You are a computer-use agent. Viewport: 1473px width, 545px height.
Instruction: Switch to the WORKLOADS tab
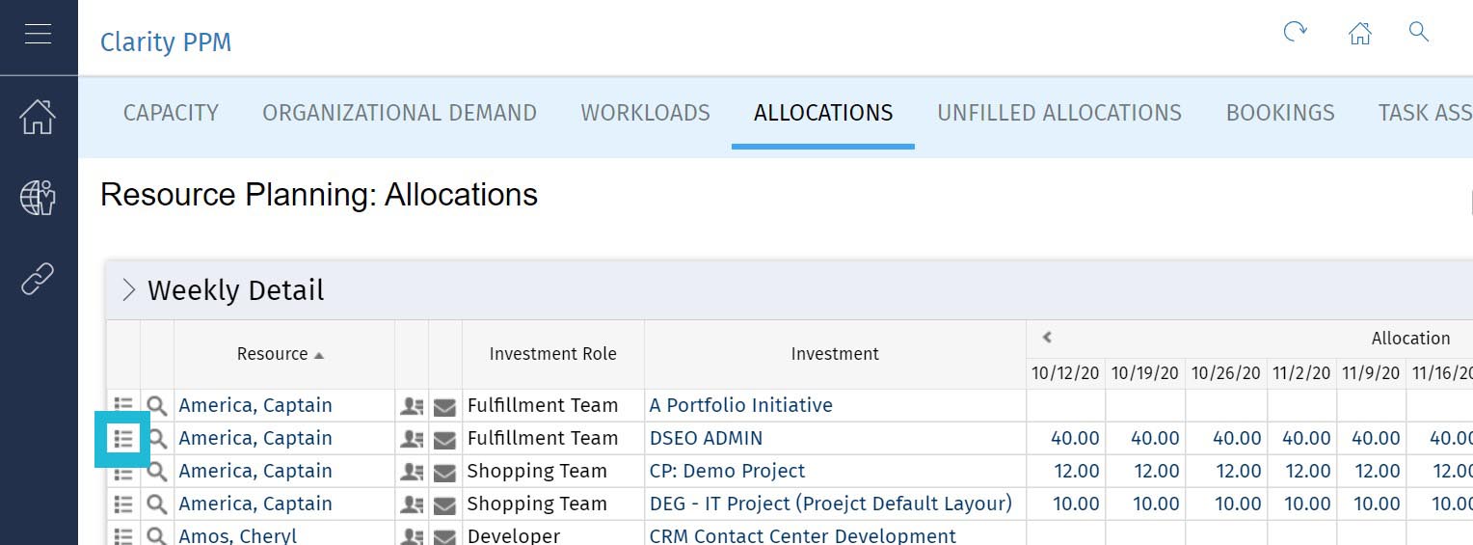point(645,113)
